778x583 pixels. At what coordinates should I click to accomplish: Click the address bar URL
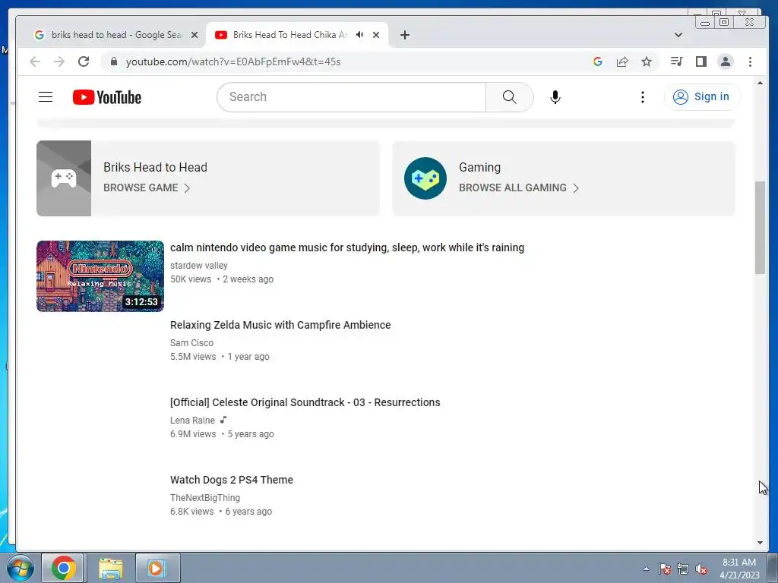[x=233, y=62]
